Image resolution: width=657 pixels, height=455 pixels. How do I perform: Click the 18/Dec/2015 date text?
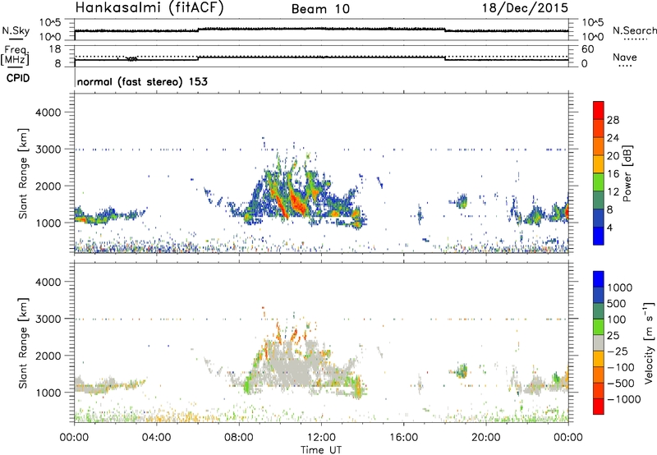[x=525, y=8]
